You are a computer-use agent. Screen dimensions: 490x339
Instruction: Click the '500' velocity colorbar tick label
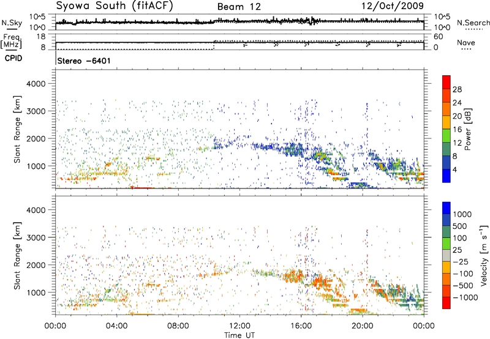(460, 226)
